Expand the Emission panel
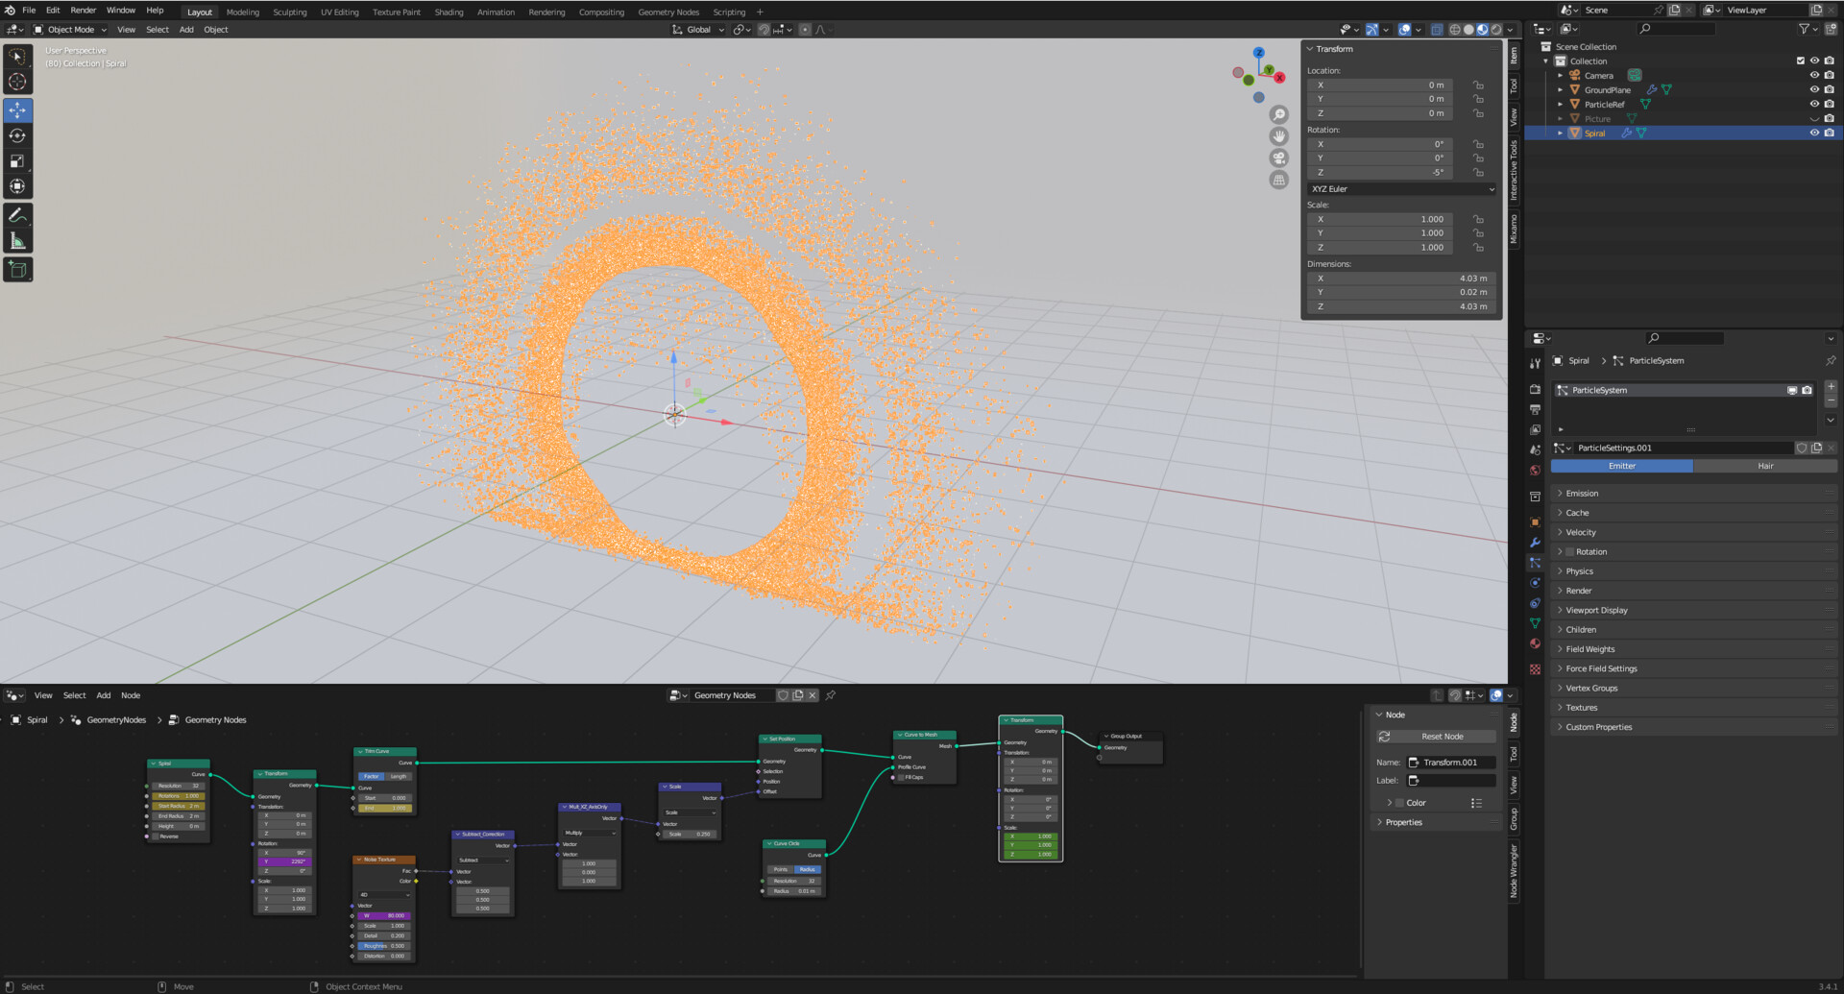The width and height of the screenshot is (1844, 994). coord(1582,494)
